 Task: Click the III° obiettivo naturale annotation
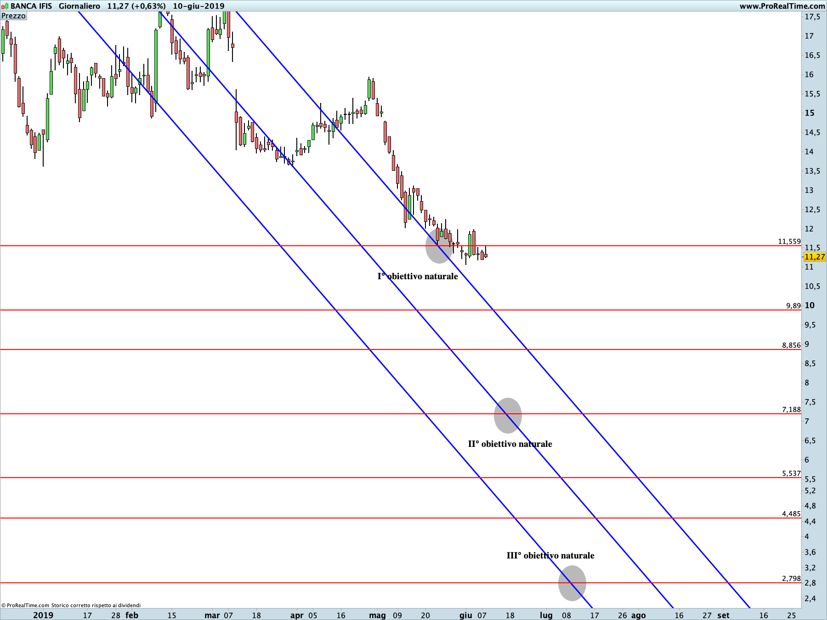[x=550, y=555]
